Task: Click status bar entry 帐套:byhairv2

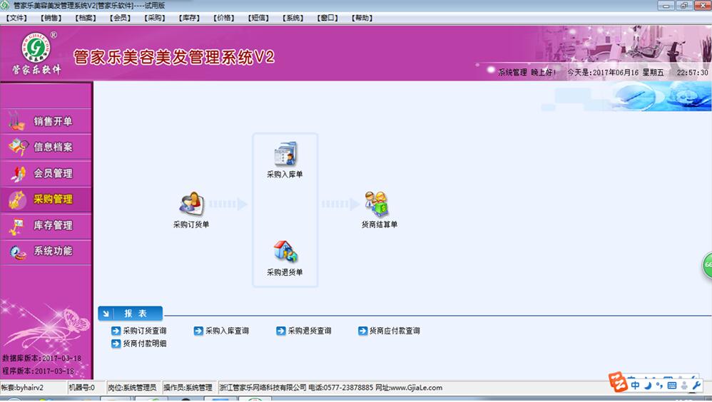Action: [x=23, y=388]
